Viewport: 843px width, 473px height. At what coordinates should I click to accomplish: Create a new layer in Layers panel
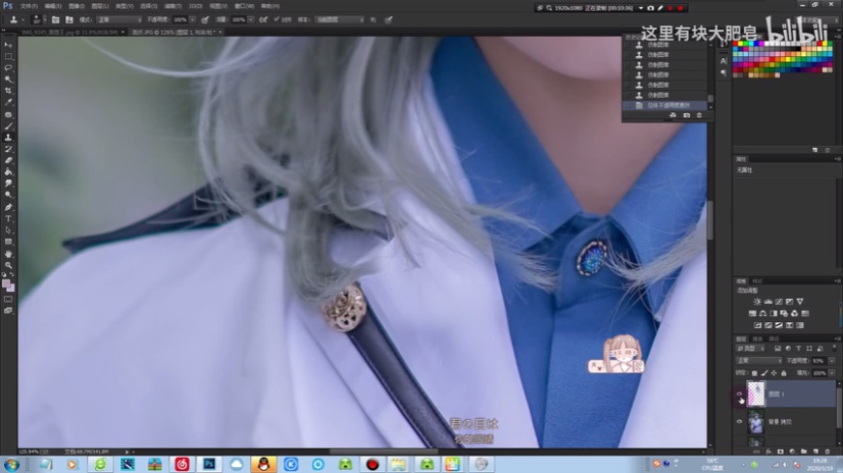[816, 452]
